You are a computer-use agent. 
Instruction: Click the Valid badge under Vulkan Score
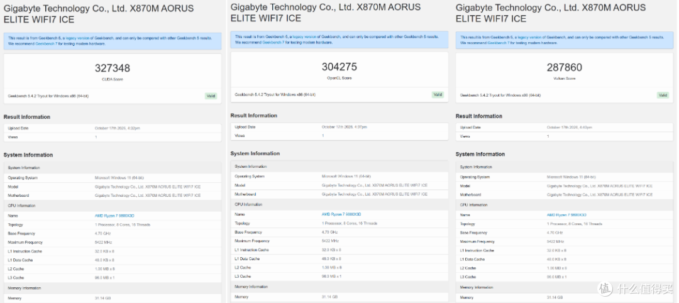coord(663,95)
